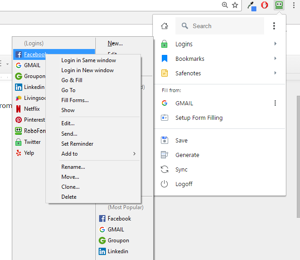300x260 pixels.
Task: Choose Login in Same window
Action: [89, 60]
